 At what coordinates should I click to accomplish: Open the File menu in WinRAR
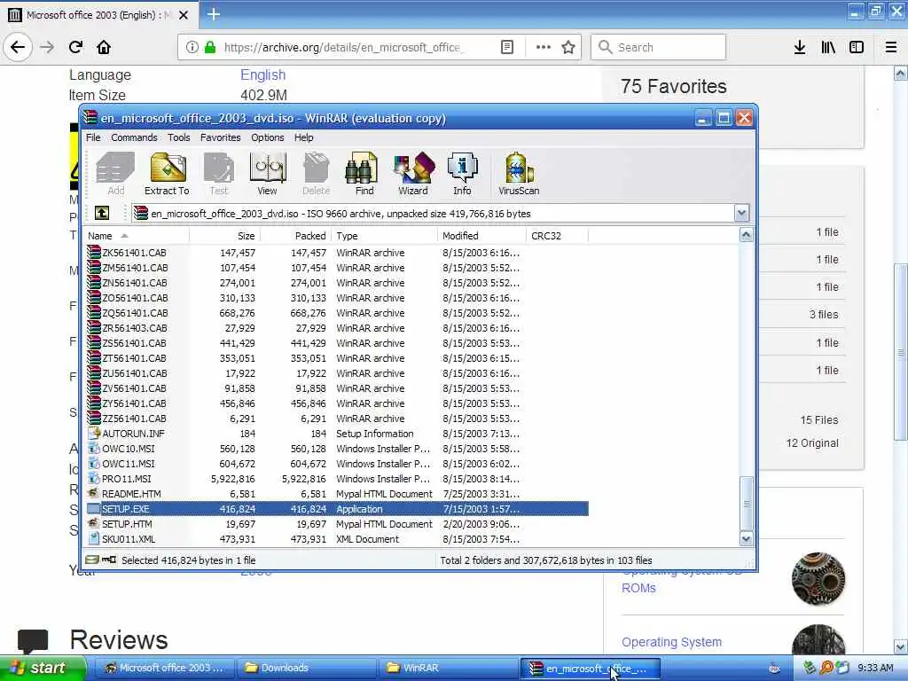coord(93,137)
